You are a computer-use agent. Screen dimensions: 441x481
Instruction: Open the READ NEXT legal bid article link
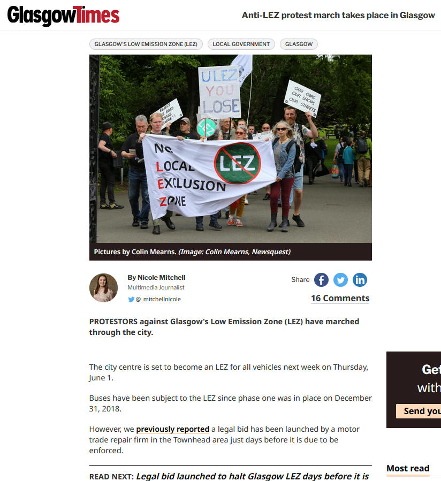[253, 476]
